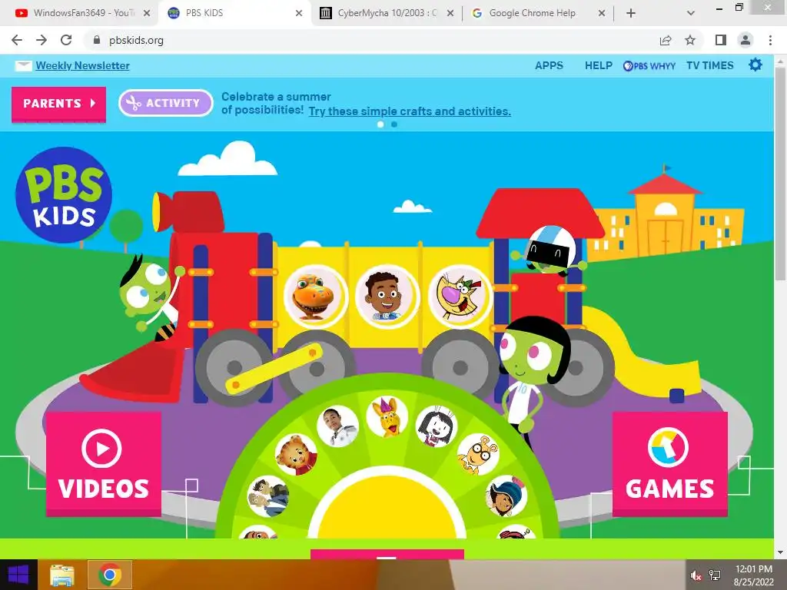
Task: Click the PBS WHYY station link
Action: [649, 66]
